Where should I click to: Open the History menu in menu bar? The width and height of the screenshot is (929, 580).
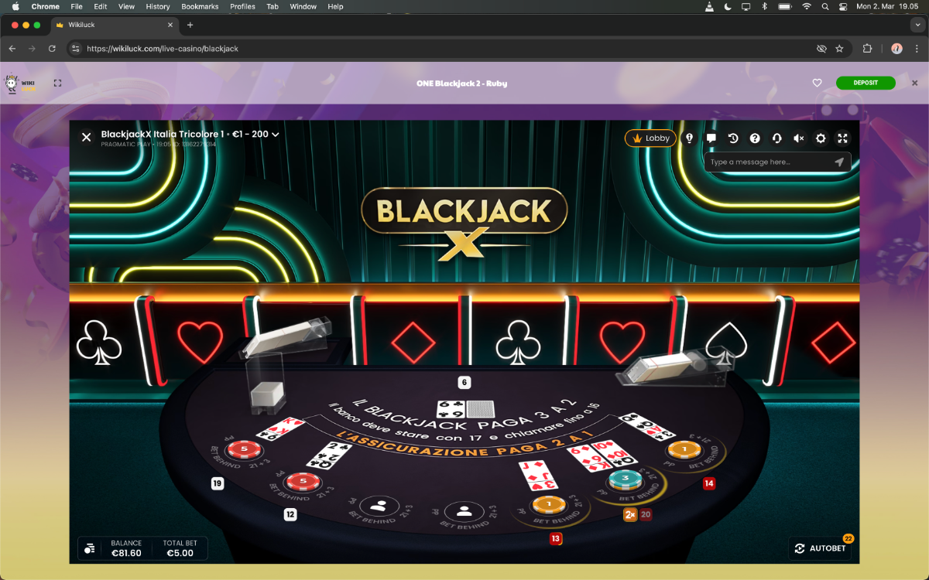(158, 6)
